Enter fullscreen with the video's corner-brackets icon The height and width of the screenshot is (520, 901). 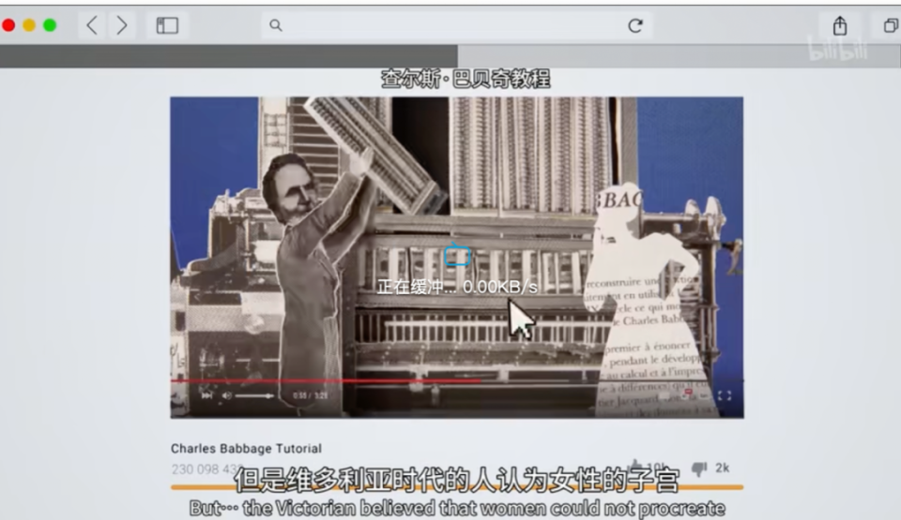tap(725, 395)
